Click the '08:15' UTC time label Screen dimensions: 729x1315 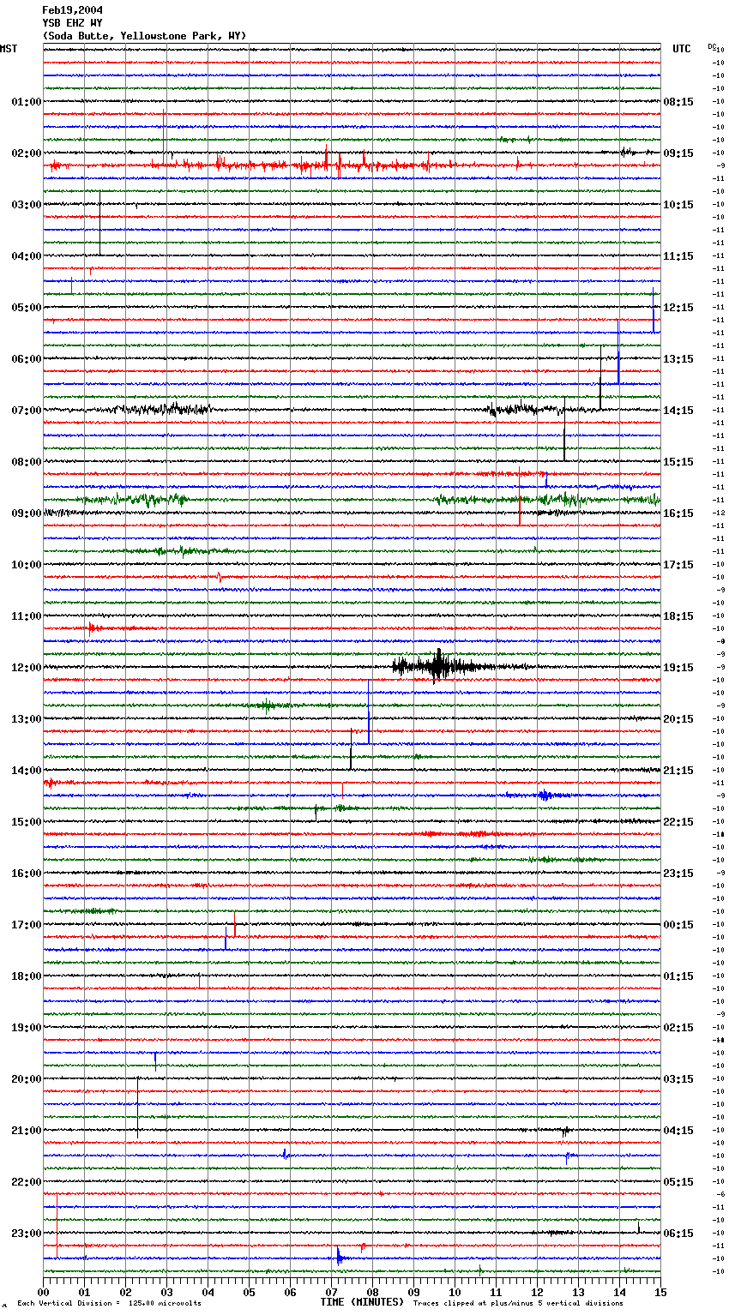(678, 102)
